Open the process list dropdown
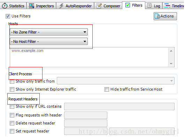 [116, 81]
